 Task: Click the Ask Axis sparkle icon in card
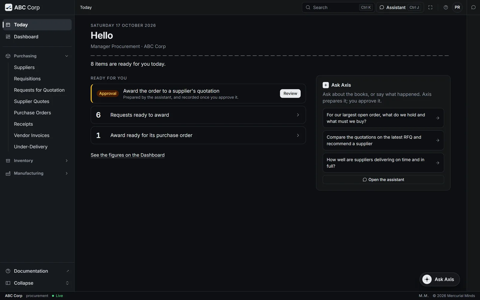click(326, 85)
